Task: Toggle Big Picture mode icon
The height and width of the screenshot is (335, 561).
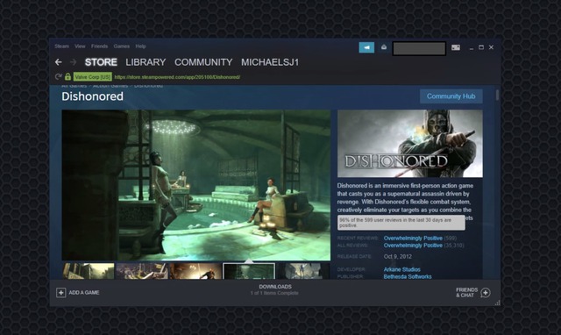Action: 456,47
